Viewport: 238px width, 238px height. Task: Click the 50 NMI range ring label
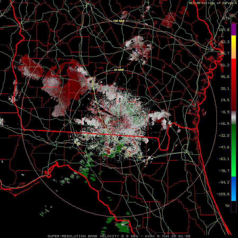pos(119,70)
